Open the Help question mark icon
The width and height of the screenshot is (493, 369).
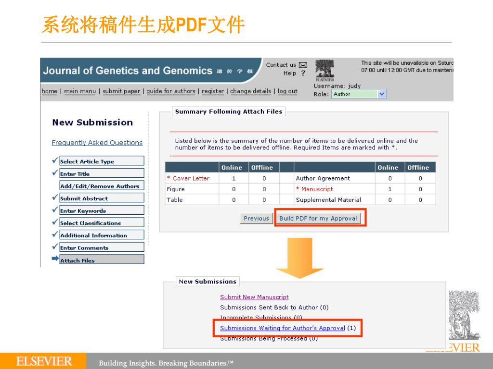(x=303, y=73)
